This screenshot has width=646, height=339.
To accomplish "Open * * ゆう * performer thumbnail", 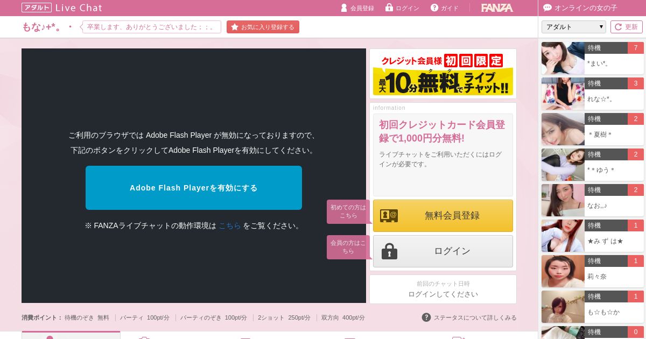I will pyautogui.click(x=563, y=165).
